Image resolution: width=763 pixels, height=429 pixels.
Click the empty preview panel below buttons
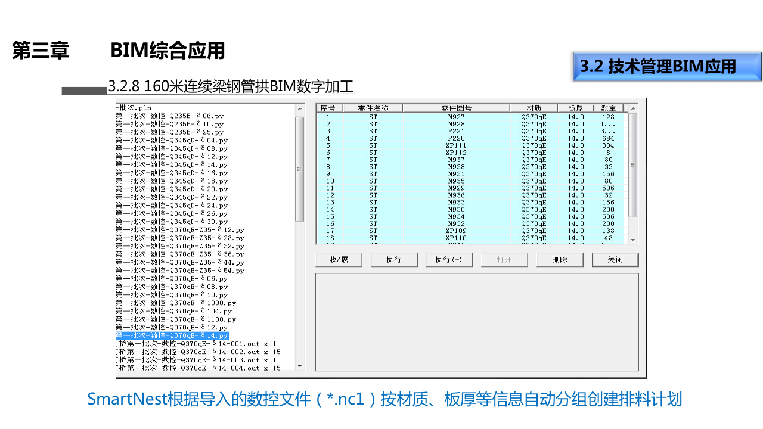coord(477,322)
